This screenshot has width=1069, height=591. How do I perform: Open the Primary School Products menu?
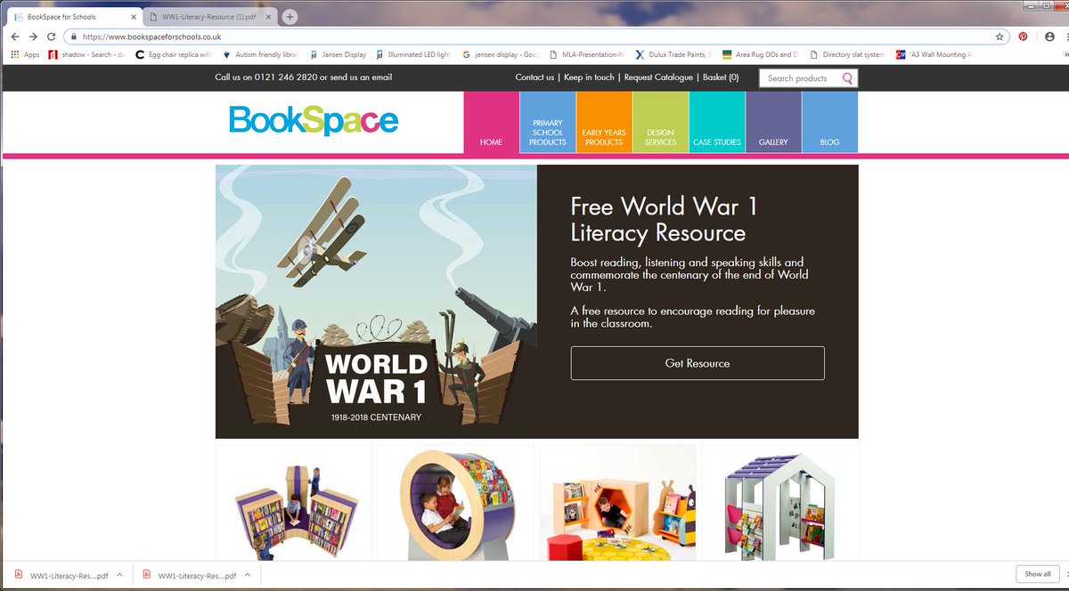pos(548,122)
